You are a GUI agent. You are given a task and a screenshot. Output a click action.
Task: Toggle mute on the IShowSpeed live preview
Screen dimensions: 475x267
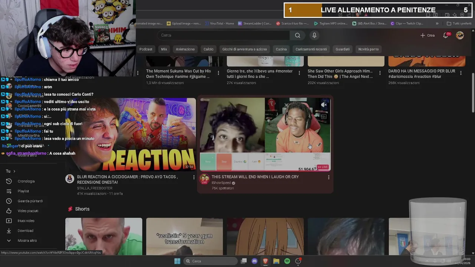click(324, 105)
